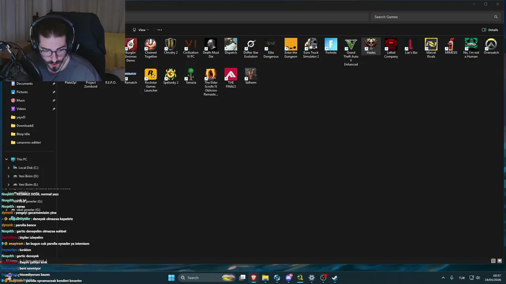Toggle the Details pane button
Screen dimensions: 506x284
(x=490, y=30)
